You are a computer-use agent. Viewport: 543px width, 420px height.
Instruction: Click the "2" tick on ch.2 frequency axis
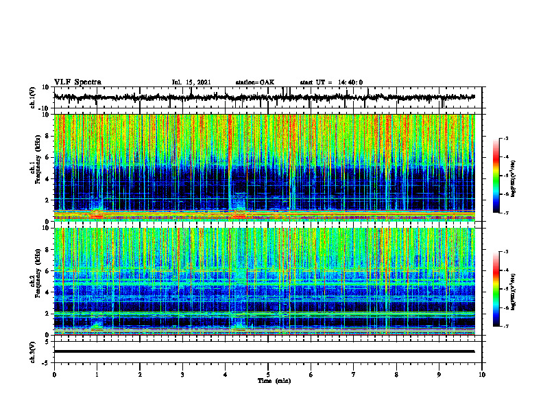point(47,314)
